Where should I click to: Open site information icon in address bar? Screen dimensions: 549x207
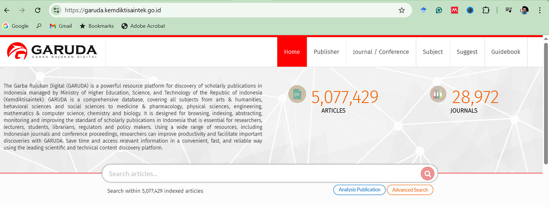tap(56, 10)
